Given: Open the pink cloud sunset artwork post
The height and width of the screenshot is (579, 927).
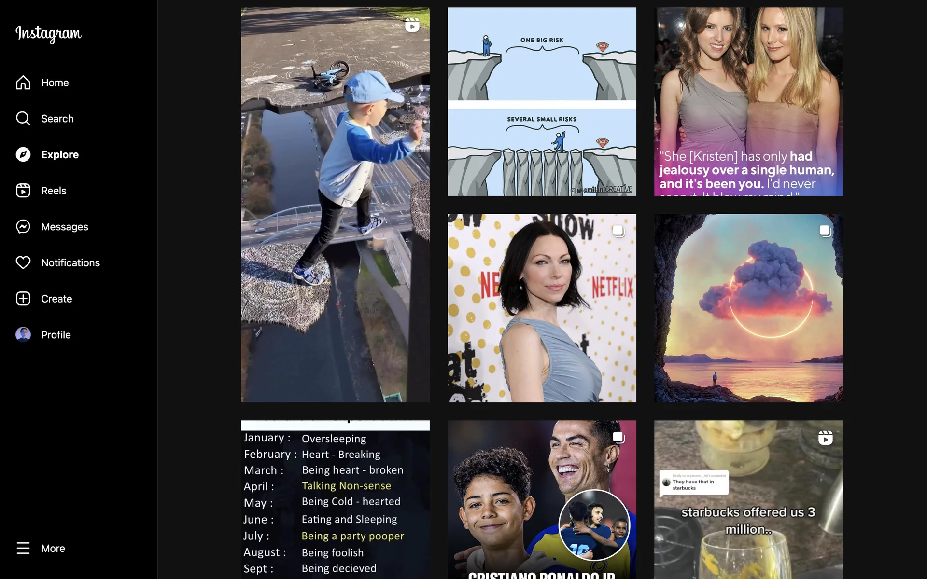Looking at the screenshot, I should [x=748, y=308].
